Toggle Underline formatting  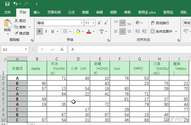52,31
